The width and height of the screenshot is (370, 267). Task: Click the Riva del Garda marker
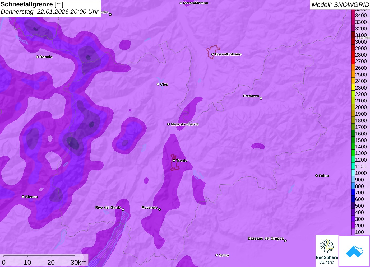pyautogui.click(x=123, y=210)
